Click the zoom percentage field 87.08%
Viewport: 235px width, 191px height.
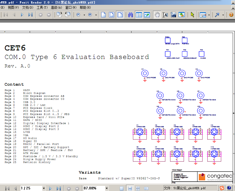[x=94, y=188]
